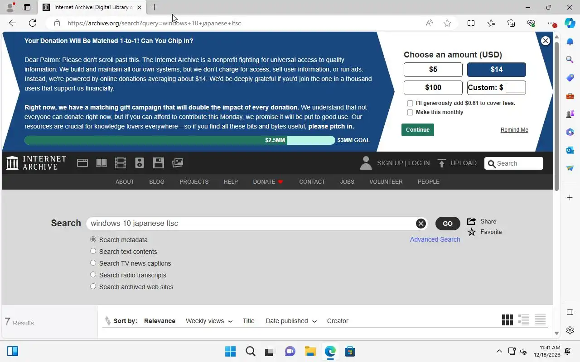Switch to extended list view
Viewport: 580px width, 362px height.
click(524, 320)
